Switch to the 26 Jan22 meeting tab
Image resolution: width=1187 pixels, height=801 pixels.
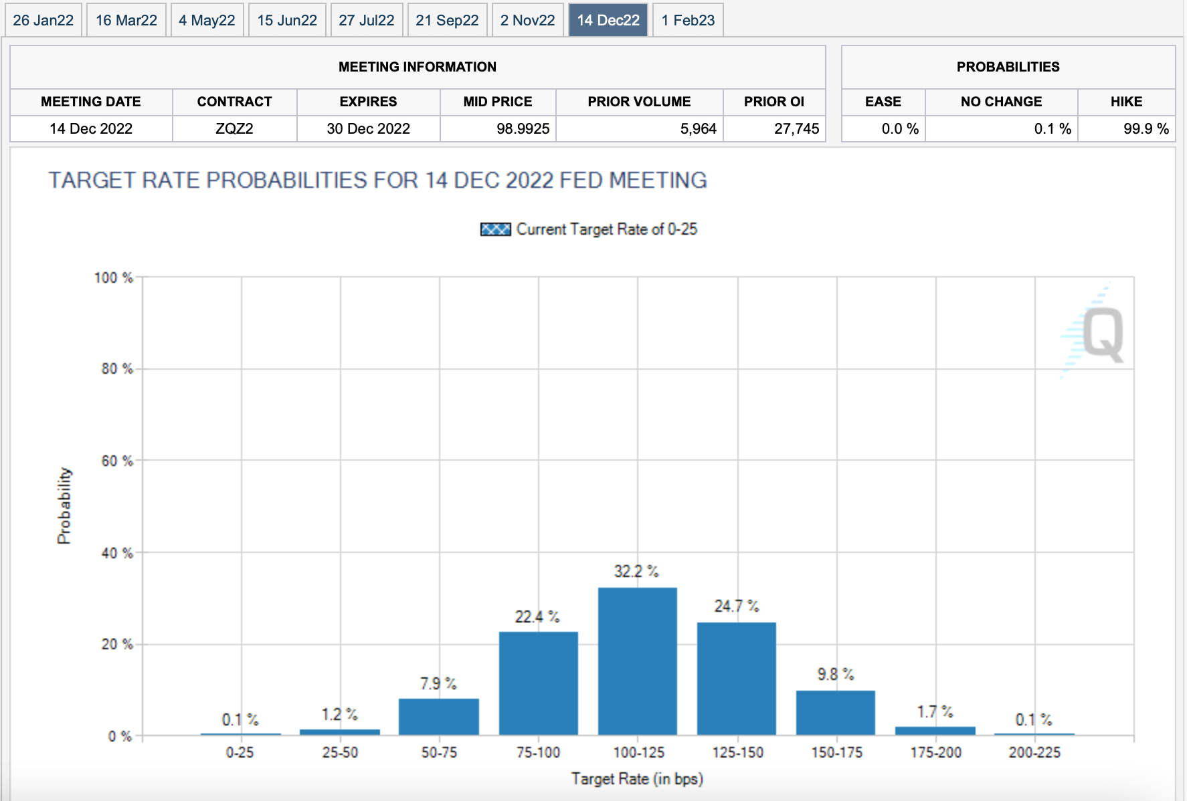click(x=43, y=20)
